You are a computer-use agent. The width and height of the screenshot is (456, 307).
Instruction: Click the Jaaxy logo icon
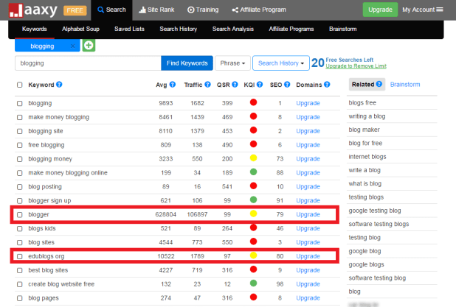[x=15, y=10]
